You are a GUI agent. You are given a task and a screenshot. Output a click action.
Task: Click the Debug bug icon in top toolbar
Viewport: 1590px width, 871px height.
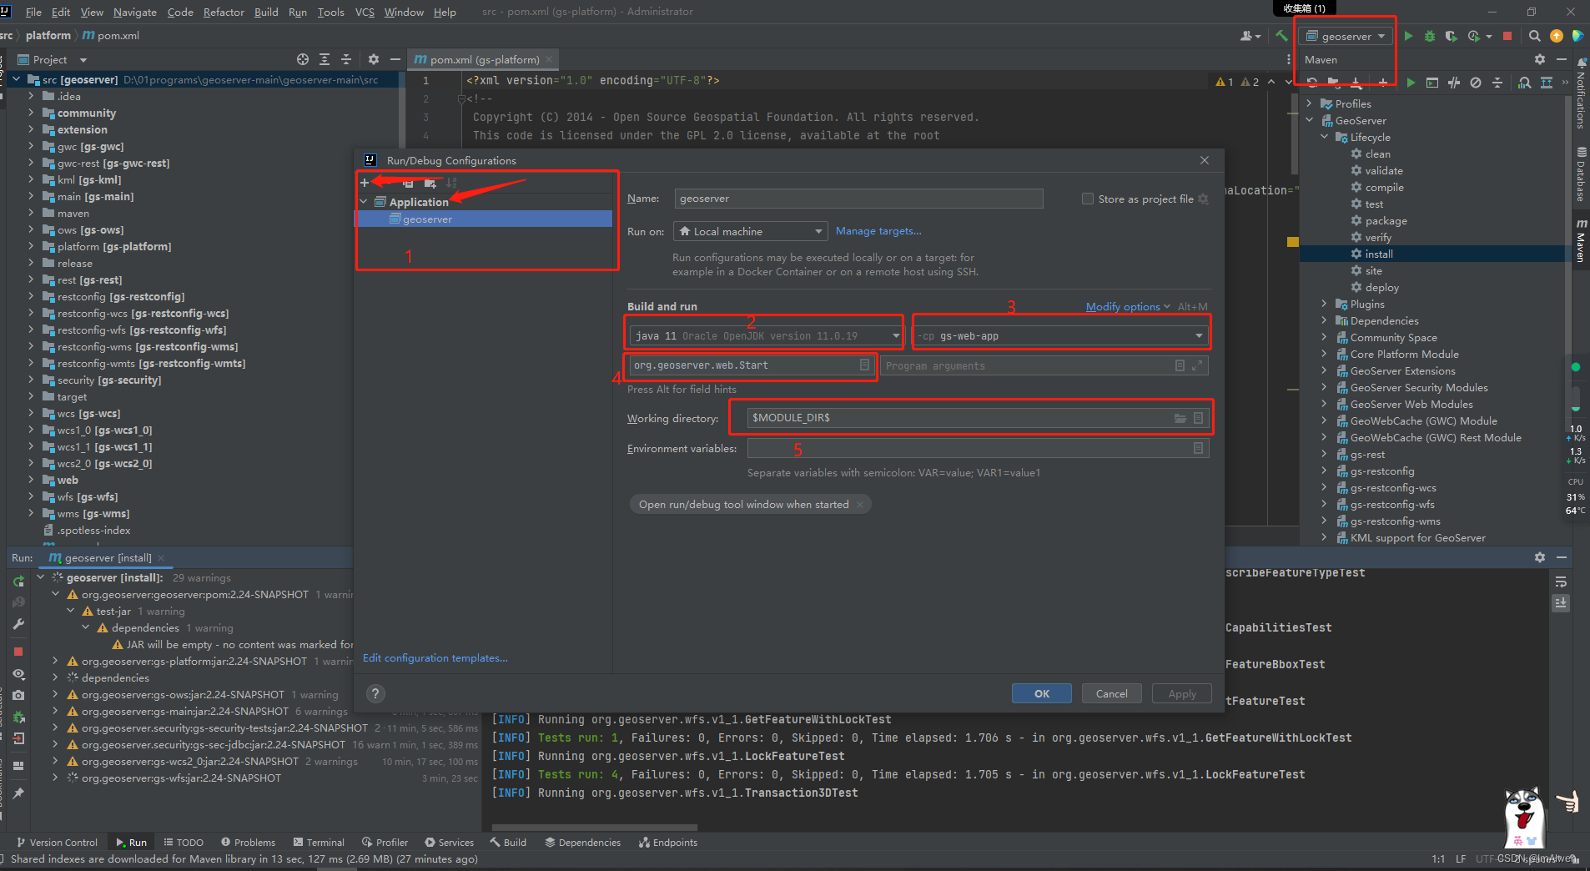(1430, 36)
